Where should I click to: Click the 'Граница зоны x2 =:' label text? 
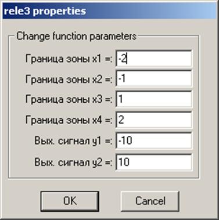click(x=69, y=79)
